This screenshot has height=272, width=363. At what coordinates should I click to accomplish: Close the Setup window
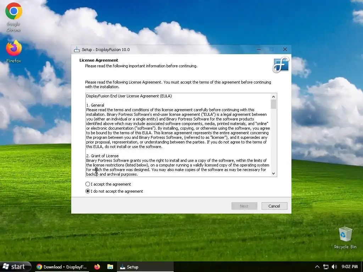(x=285, y=49)
